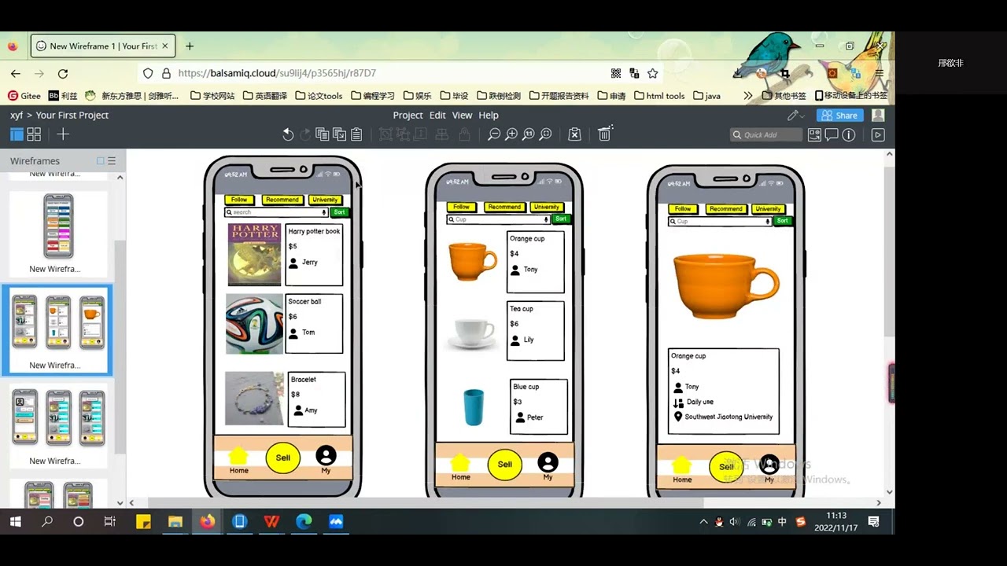Click the Undo icon in Balsamiq toolbar
1007x566 pixels.
pyautogui.click(x=288, y=135)
